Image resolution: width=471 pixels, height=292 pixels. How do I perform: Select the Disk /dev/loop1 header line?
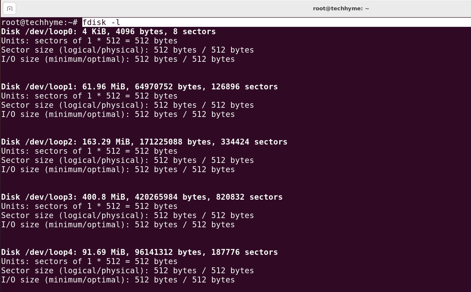click(140, 87)
